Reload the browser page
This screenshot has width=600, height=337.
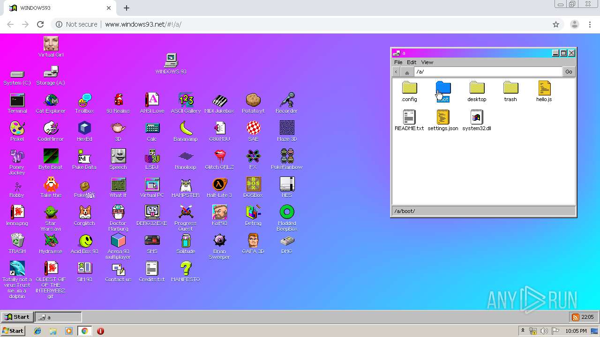point(40,24)
